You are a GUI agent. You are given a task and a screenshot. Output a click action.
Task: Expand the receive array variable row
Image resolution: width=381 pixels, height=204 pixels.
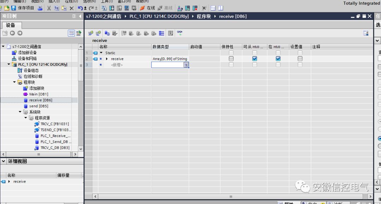[x=107, y=58]
